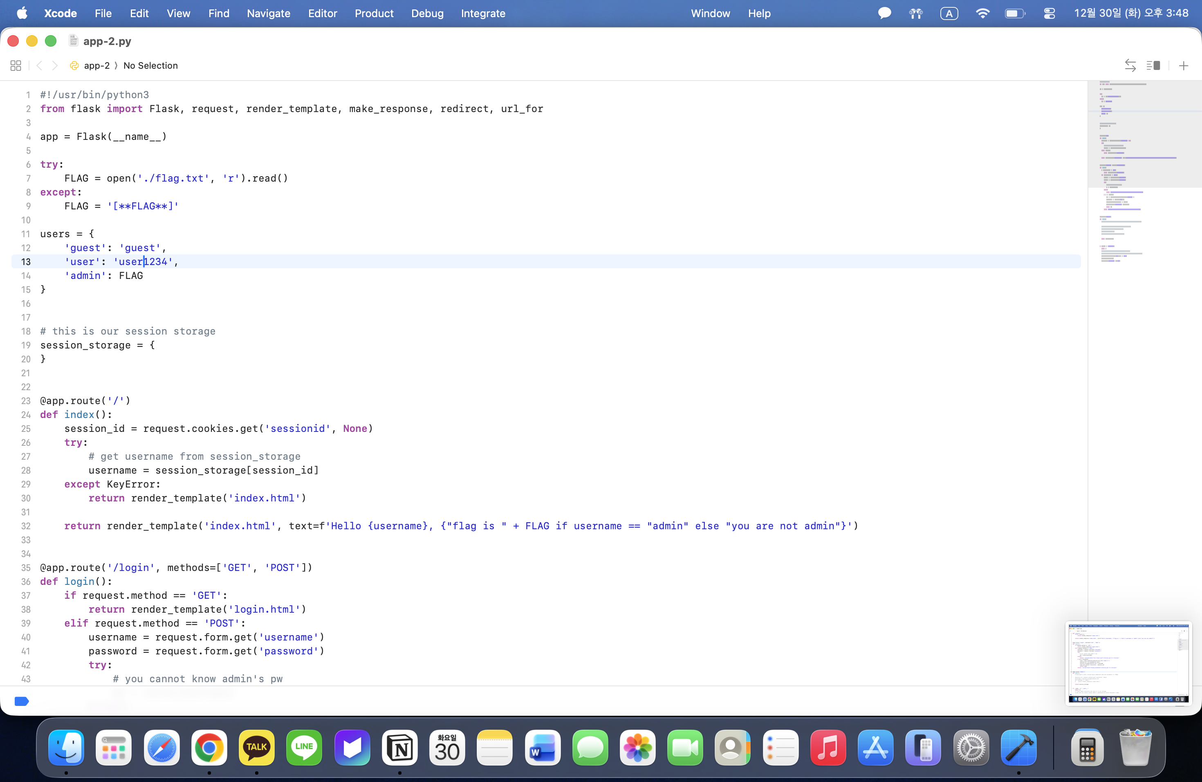Open the related items grid icon

(16, 66)
